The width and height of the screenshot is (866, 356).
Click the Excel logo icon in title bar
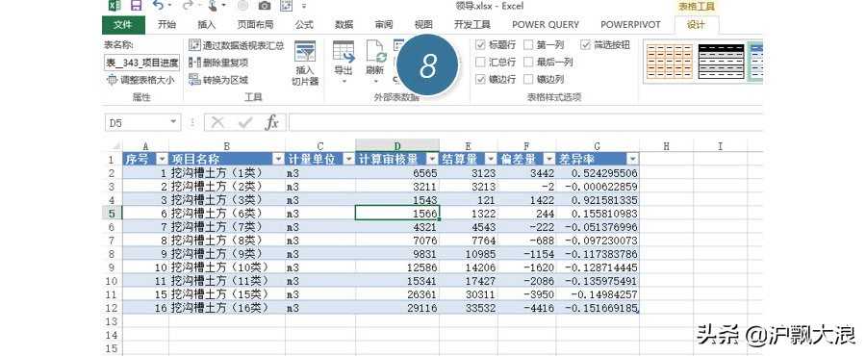pos(115,6)
